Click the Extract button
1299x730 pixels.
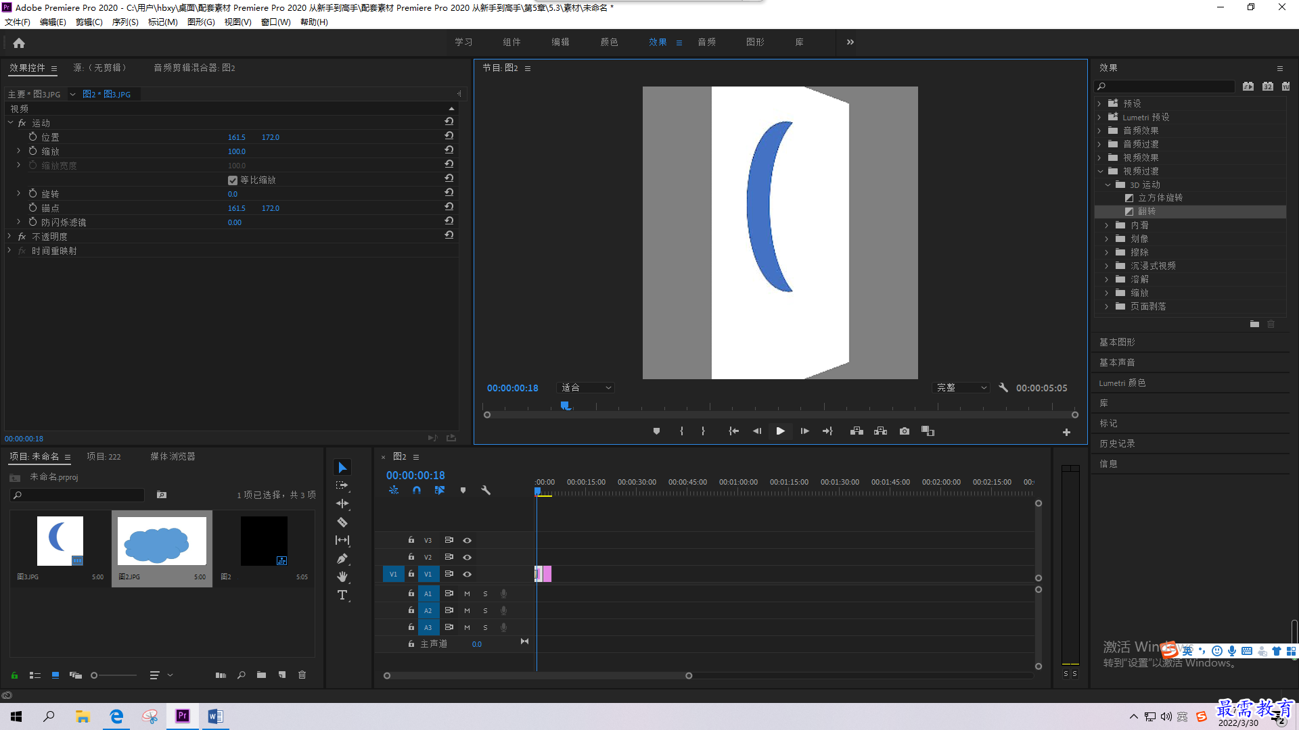pyautogui.click(x=880, y=431)
